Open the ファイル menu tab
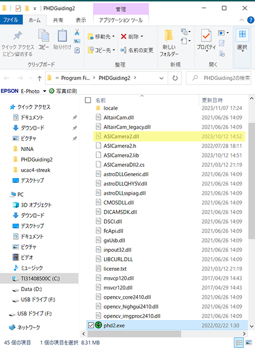The height and width of the screenshot is (348, 255). pos(11,20)
